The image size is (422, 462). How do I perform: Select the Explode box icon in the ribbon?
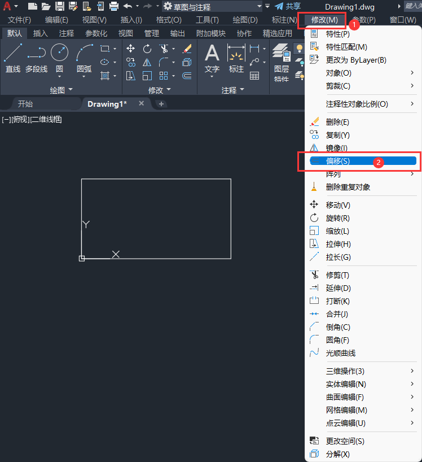coord(187,62)
